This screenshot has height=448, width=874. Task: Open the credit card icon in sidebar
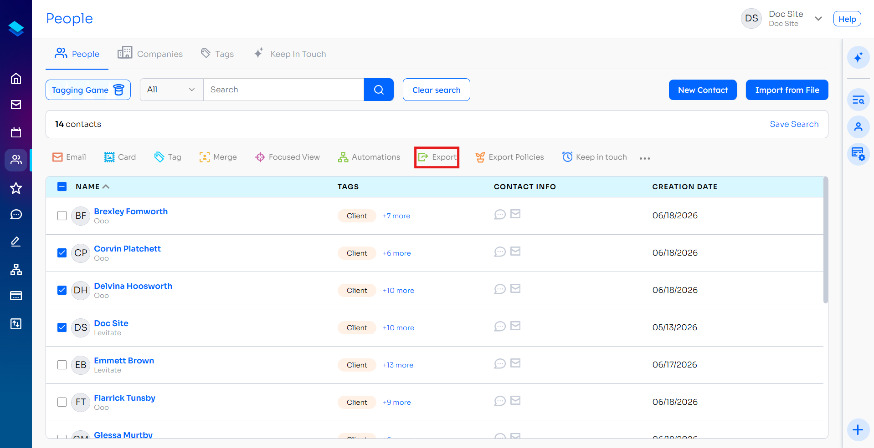click(x=16, y=296)
